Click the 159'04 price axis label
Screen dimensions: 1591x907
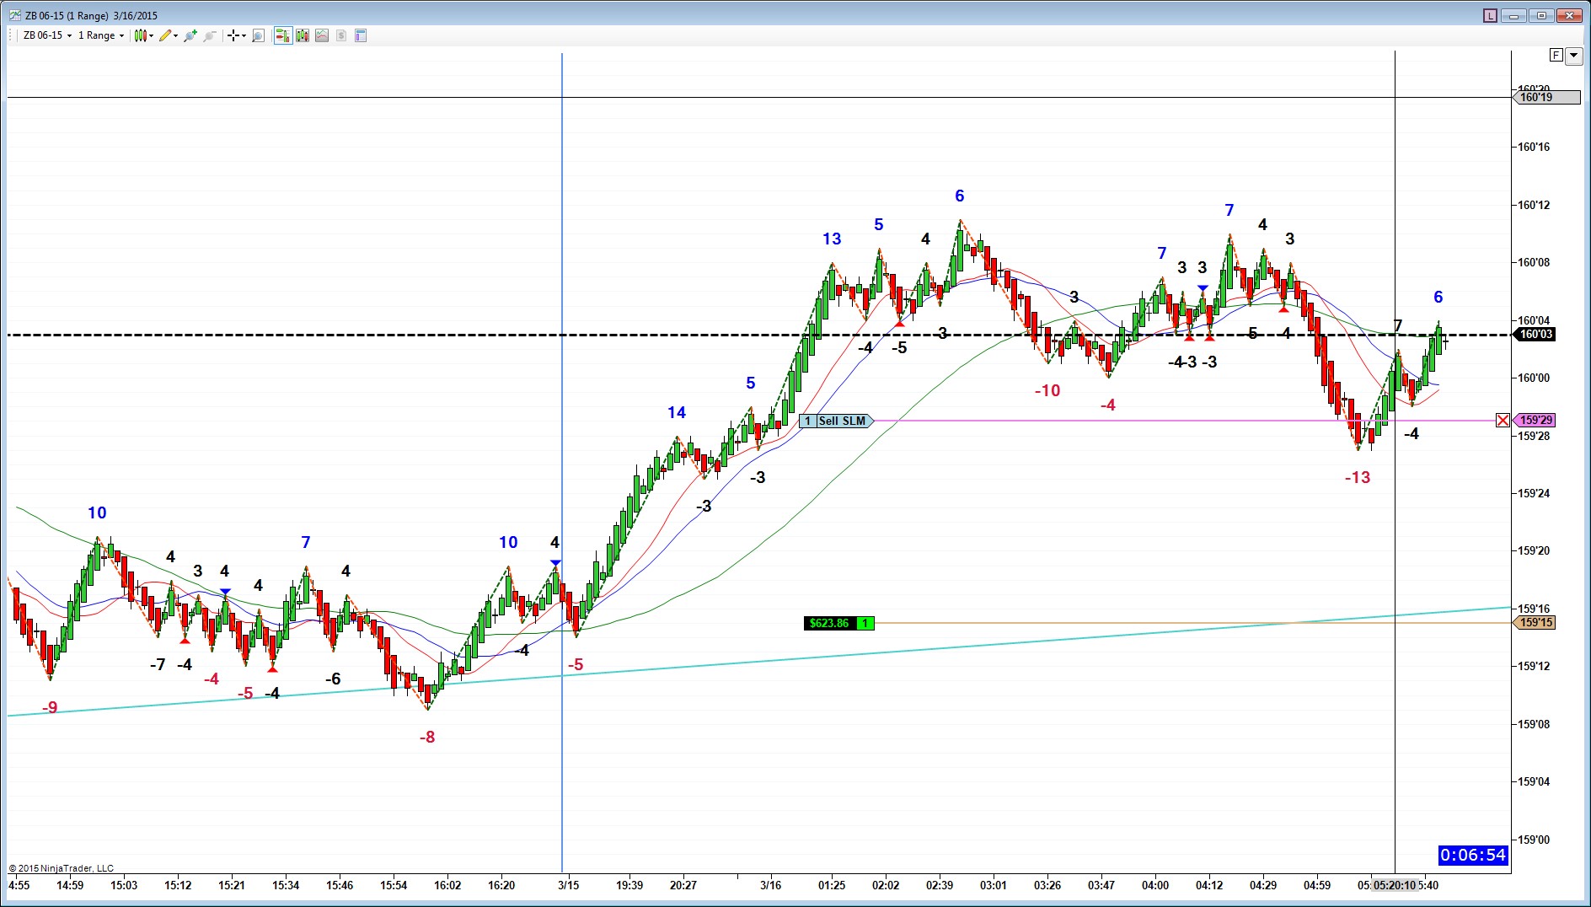[x=1534, y=781]
